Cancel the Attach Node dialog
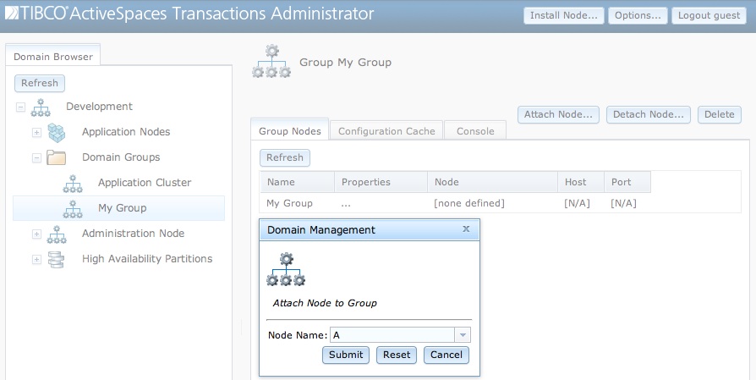The image size is (756, 380). tap(446, 355)
